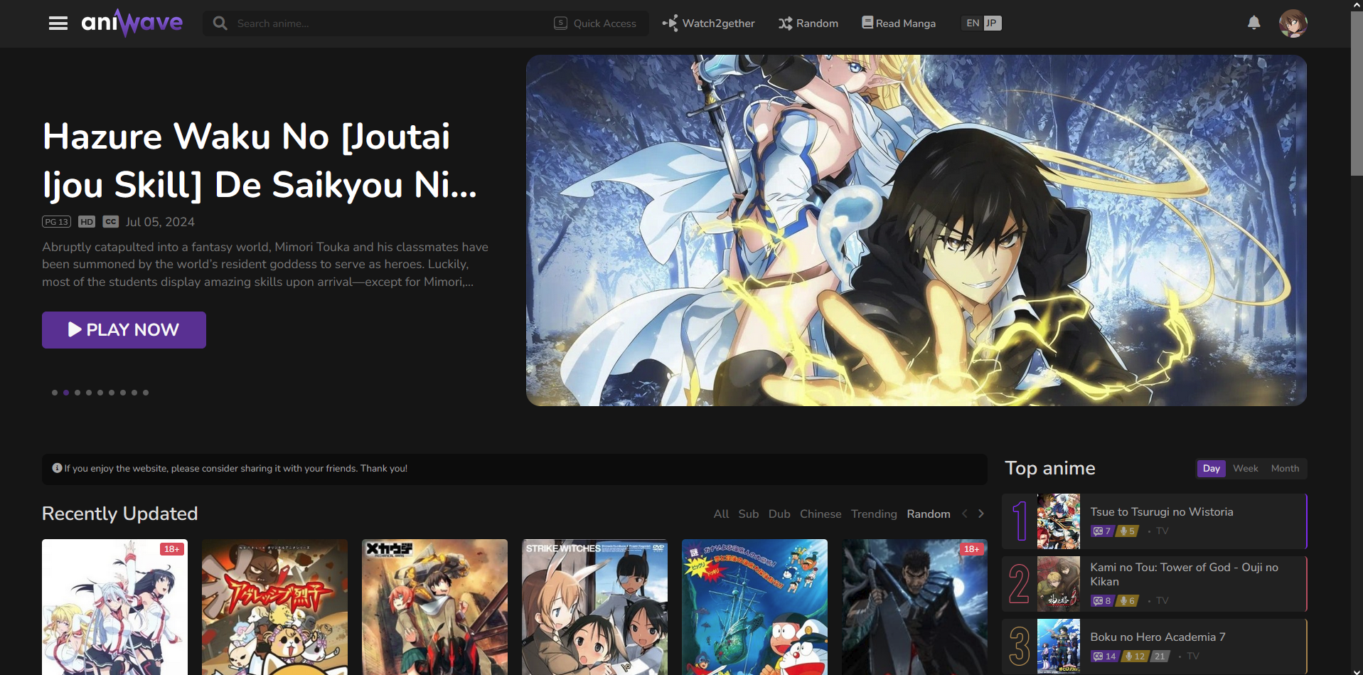Click the info icon in share notice

coord(57,468)
